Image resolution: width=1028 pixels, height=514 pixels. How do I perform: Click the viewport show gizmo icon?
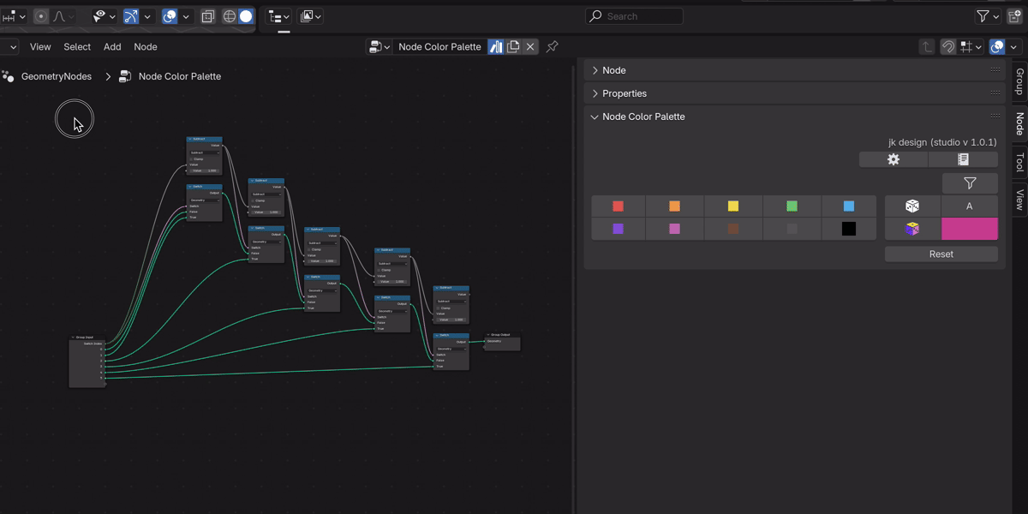click(x=130, y=16)
